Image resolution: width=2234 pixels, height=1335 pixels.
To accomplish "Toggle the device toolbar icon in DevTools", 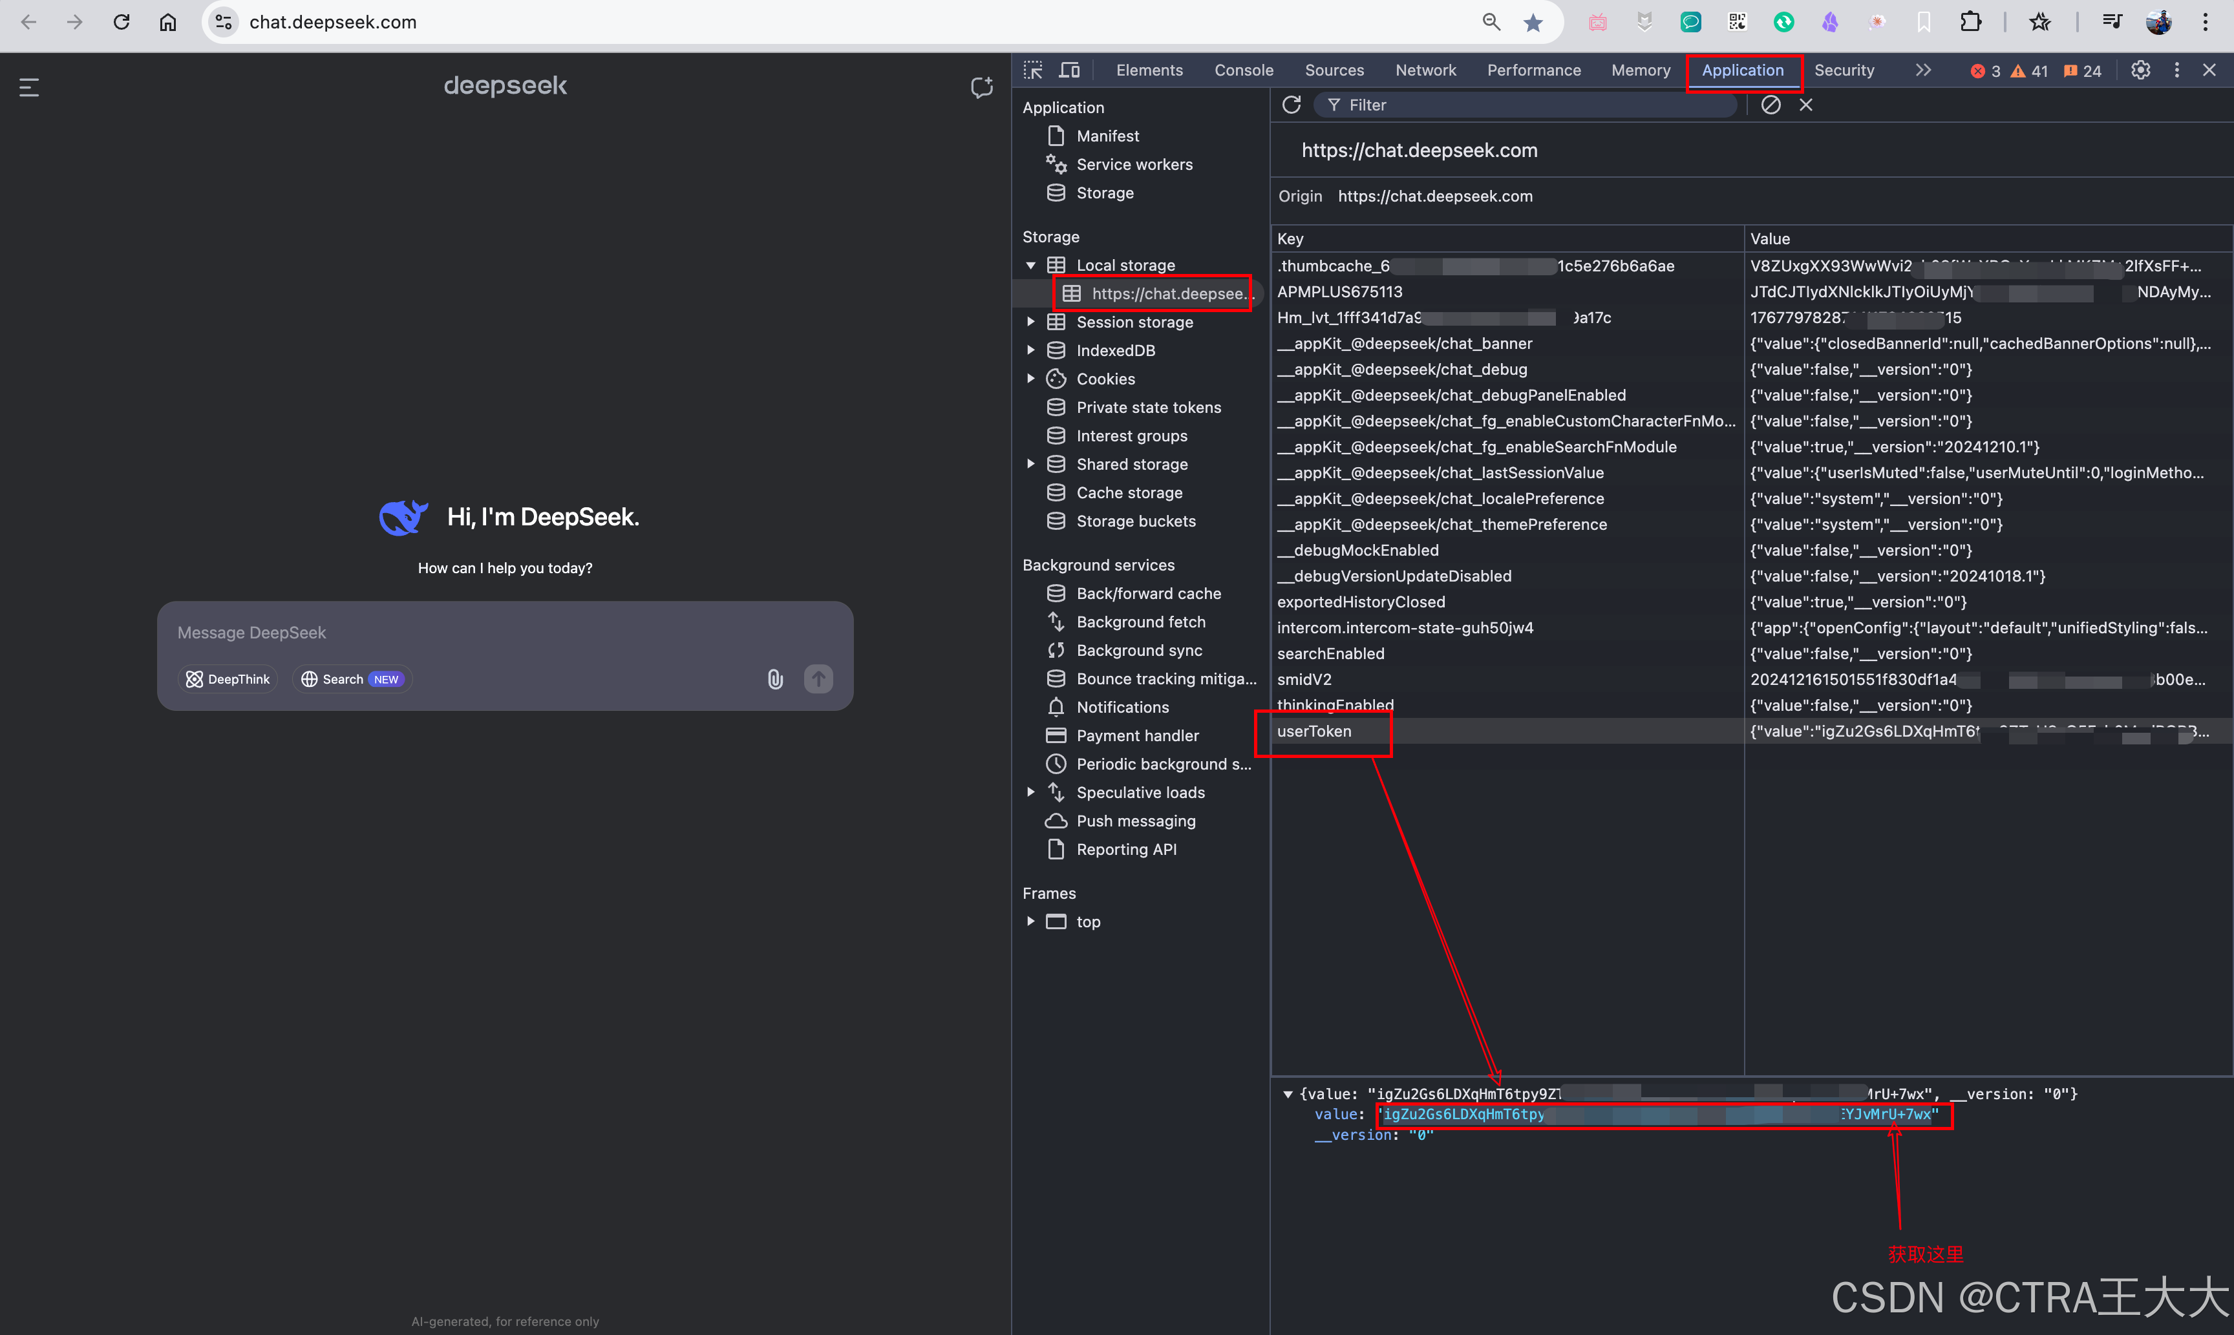I will point(1069,70).
